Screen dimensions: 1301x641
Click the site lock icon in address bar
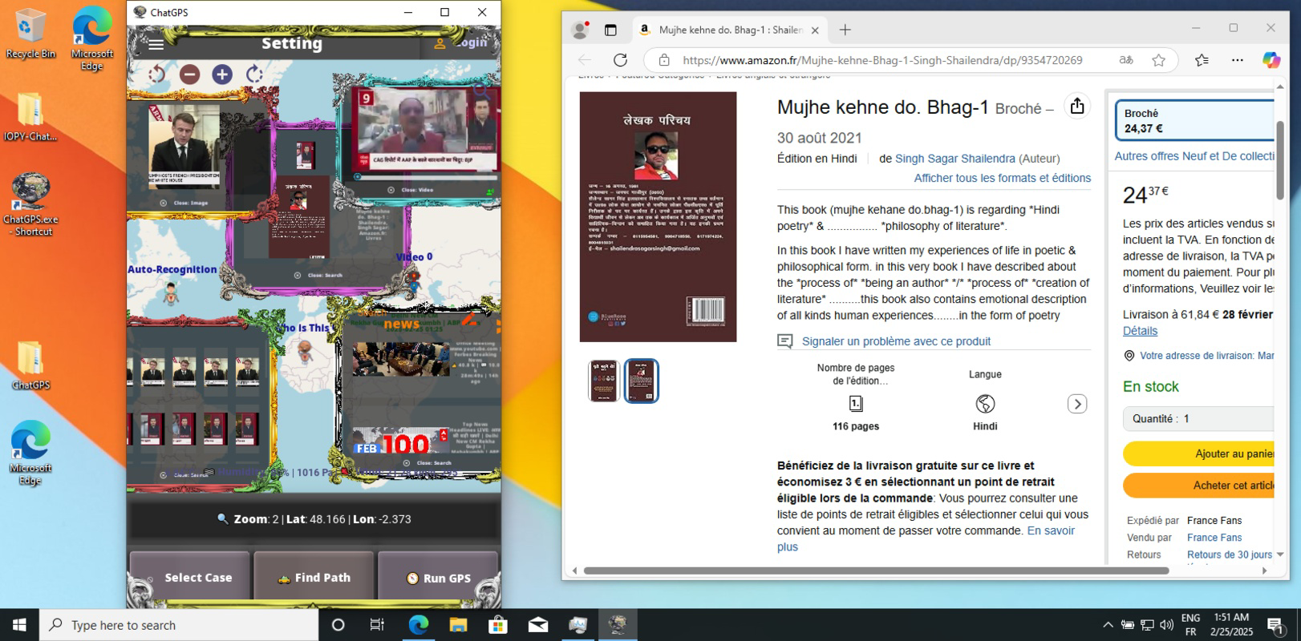click(663, 60)
